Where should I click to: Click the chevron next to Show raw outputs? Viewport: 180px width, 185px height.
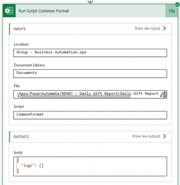coord(164,136)
